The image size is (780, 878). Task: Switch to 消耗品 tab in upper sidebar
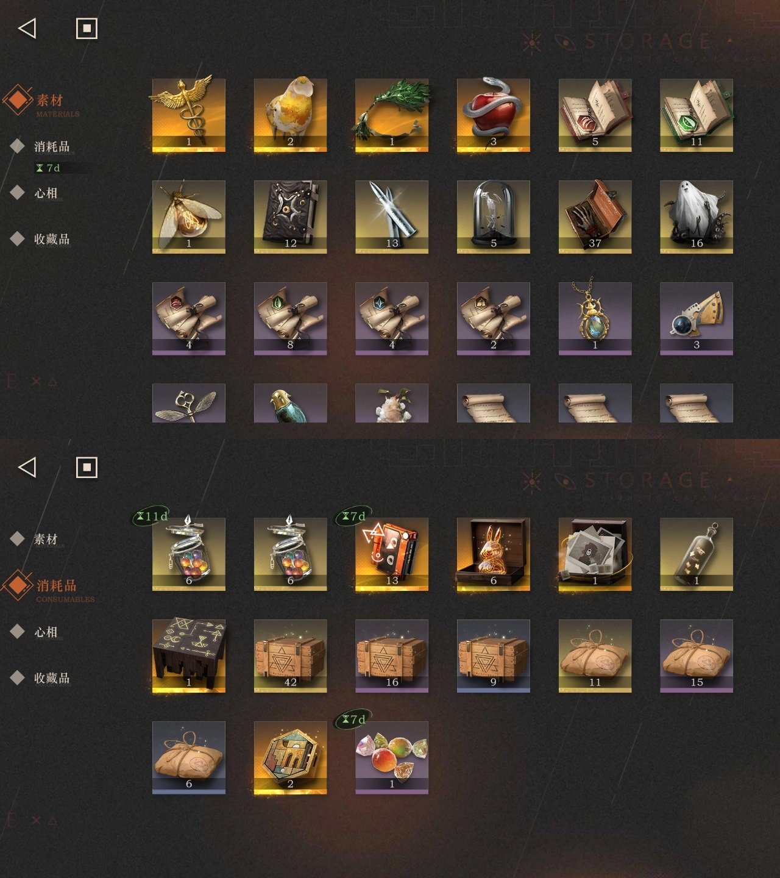coord(52,146)
